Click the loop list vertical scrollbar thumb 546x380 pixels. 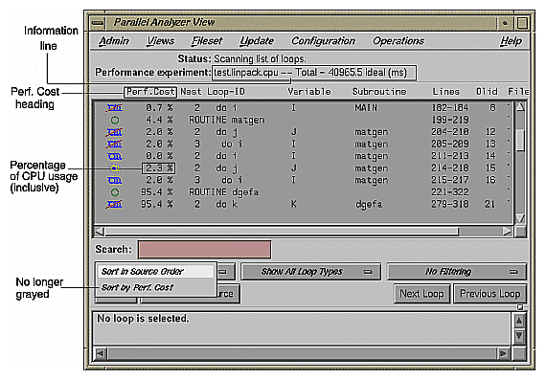[520, 140]
